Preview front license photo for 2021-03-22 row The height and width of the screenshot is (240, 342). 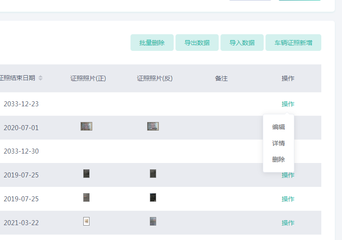pyautogui.click(x=86, y=221)
